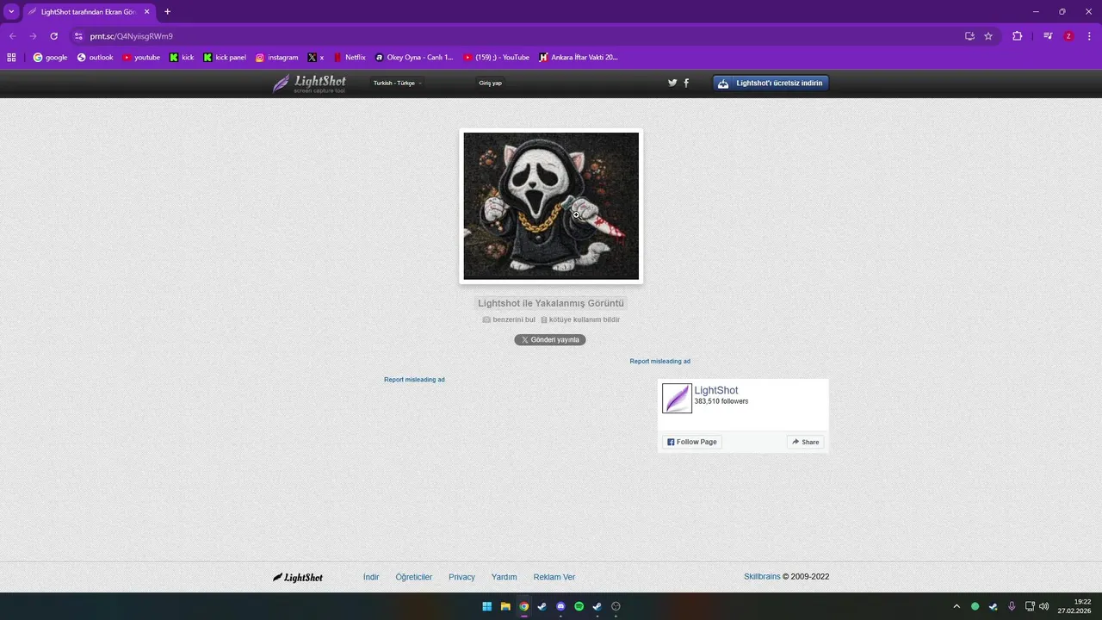This screenshot has width=1102, height=620.
Task: Open the youtube bookmark
Action: point(141,58)
